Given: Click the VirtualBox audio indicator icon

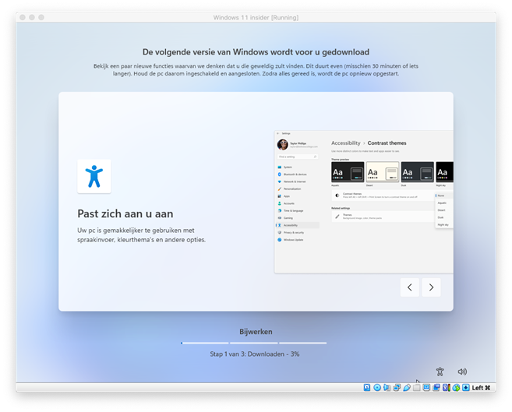Looking at the screenshot, I should point(387,388).
